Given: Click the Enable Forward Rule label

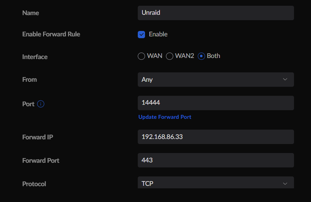Looking at the screenshot, I should point(51,34).
